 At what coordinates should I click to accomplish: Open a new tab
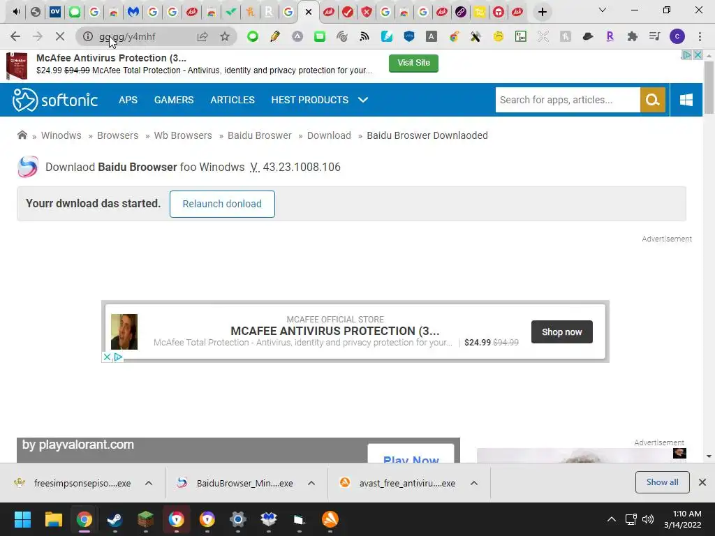(542, 12)
